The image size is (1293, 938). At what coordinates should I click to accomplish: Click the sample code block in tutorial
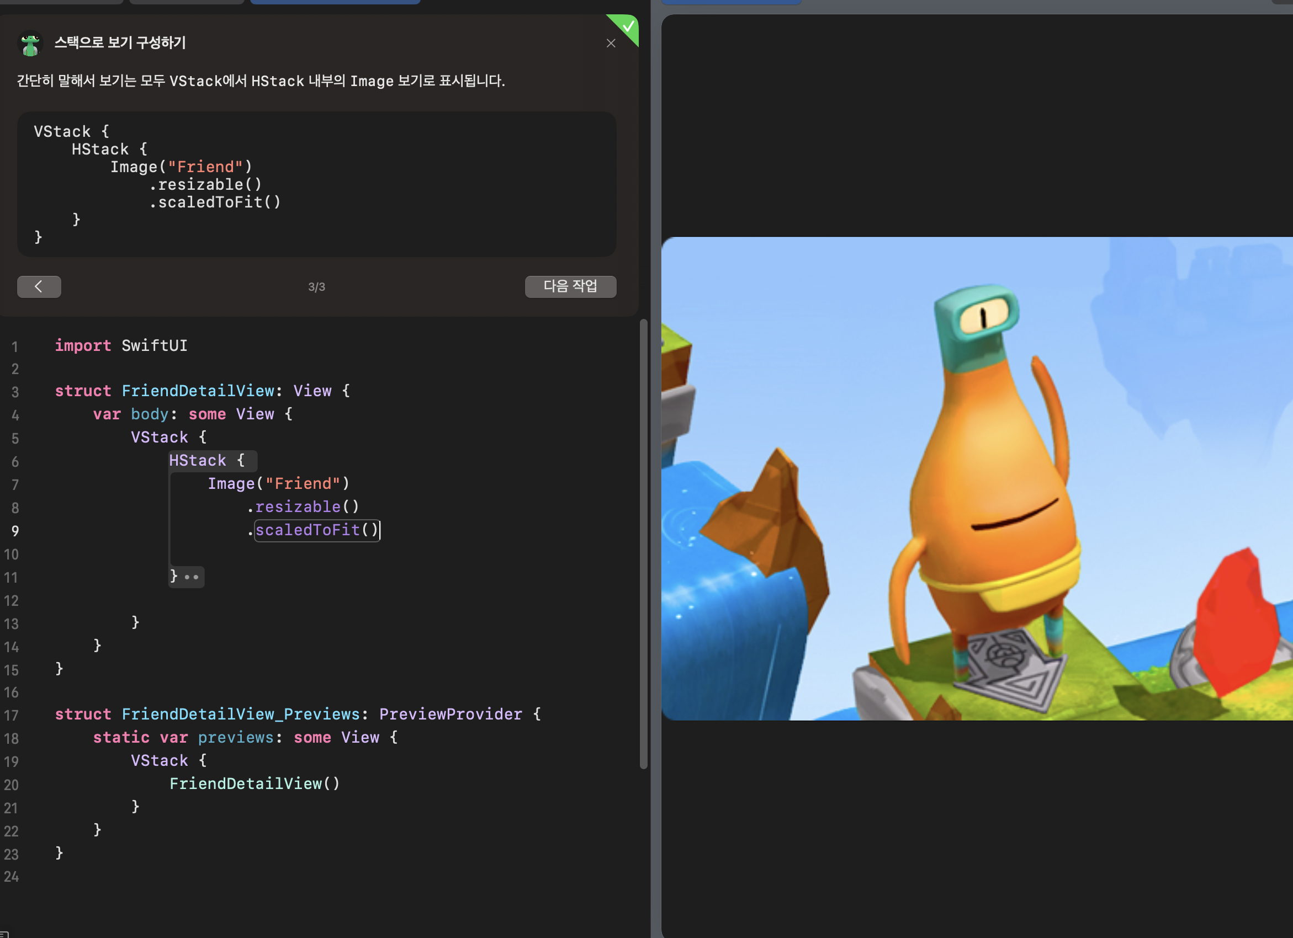316,184
